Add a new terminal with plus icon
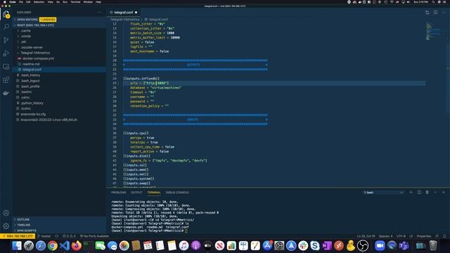Viewport: 450px width, 253px height. (x=411, y=192)
